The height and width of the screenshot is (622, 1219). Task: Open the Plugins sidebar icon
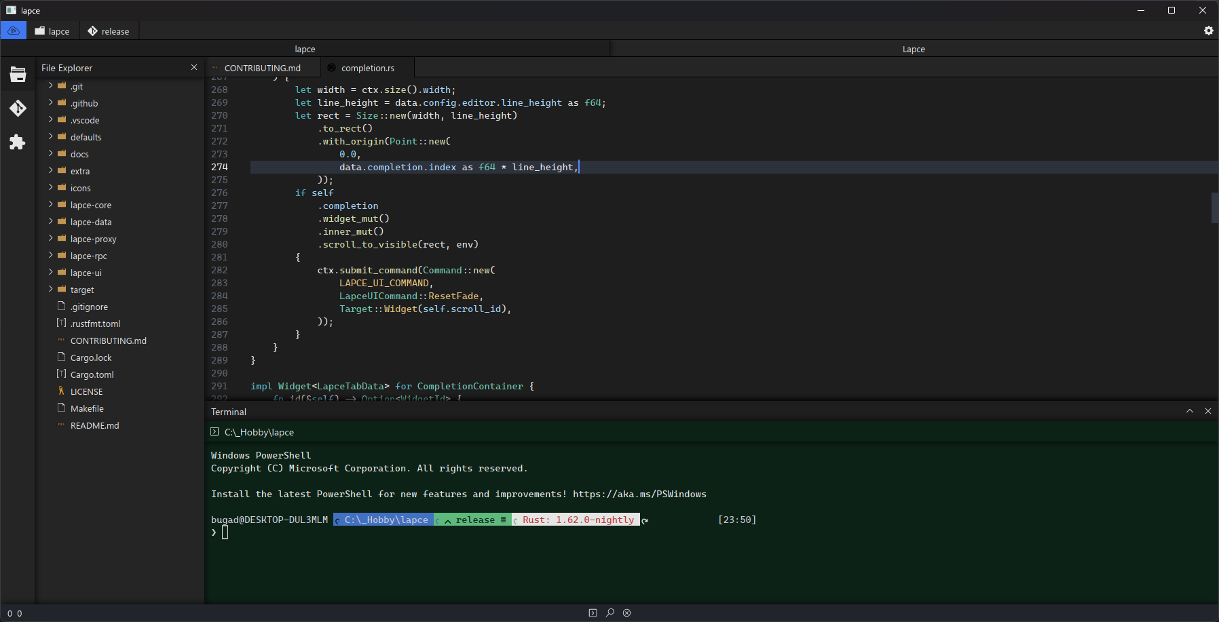[18, 142]
